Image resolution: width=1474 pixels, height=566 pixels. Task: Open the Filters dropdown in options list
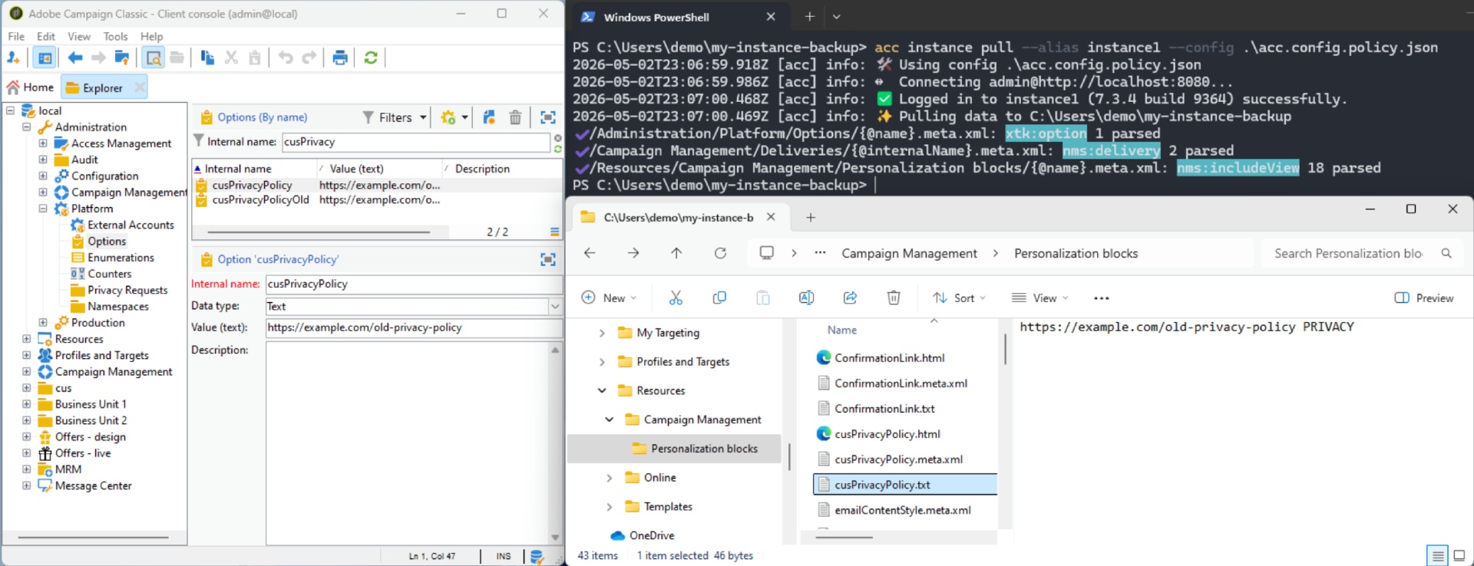pyautogui.click(x=395, y=117)
